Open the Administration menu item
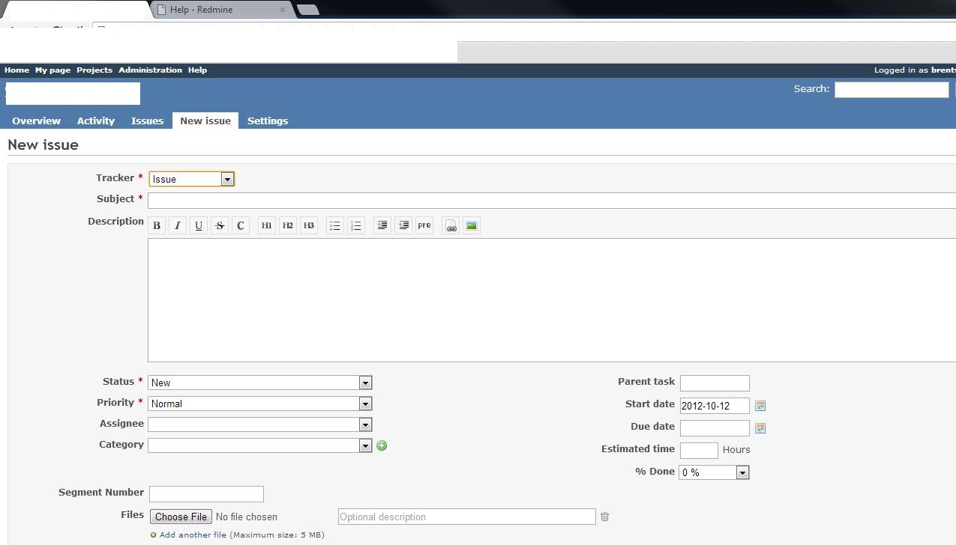Image resolution: width=956 pixels, height=545 pixels. (x=150, y=70)
